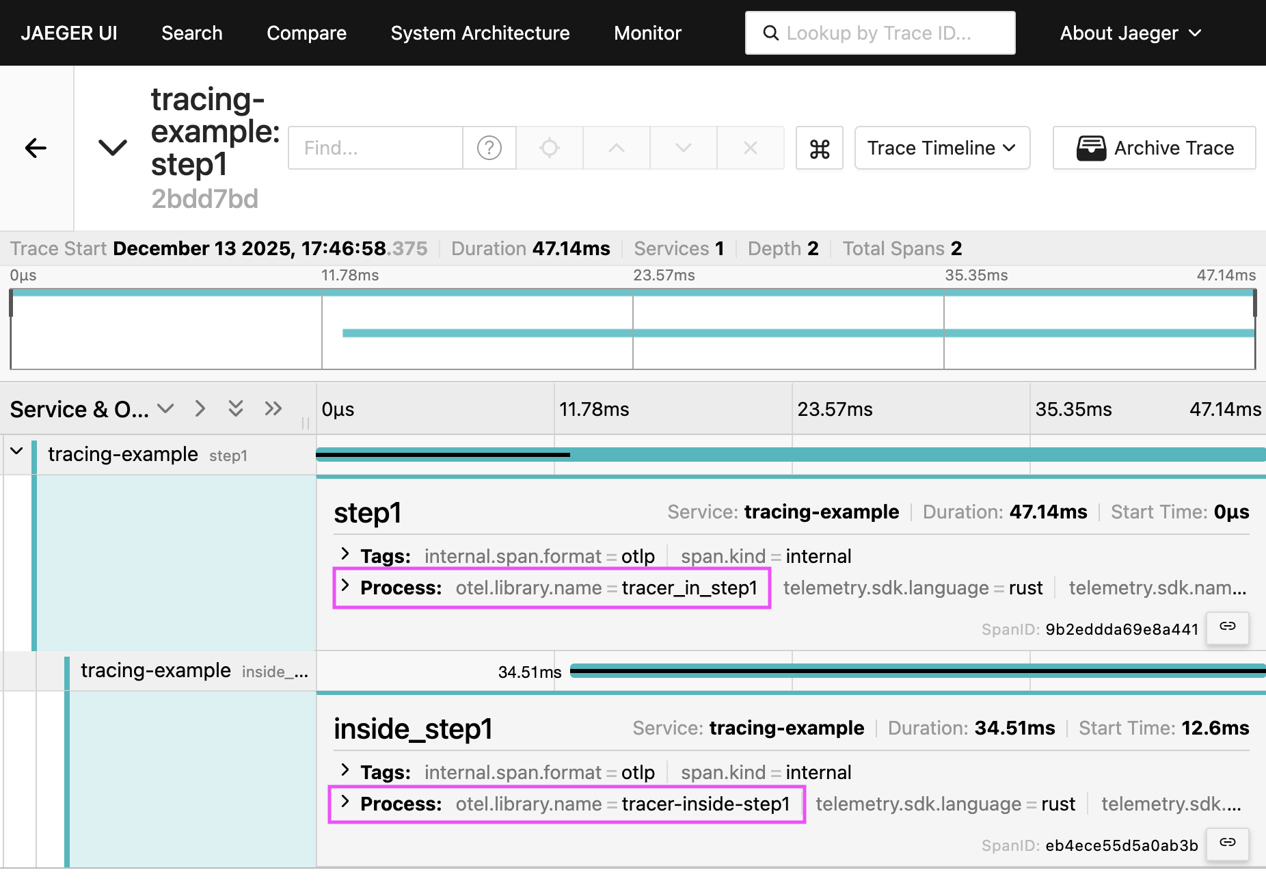This screenshot has height=881, width=1266.
Task: Click the back arrow icon
Action: (x=36, y=148)
